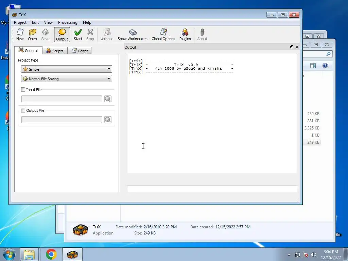Click the TriX icon in Explorer details pane
This screenshot has height=261, width=348.
[x=80, y=230]
